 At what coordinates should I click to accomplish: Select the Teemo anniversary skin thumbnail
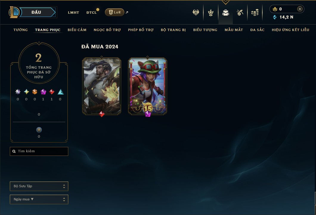click(x=148, y=86)
